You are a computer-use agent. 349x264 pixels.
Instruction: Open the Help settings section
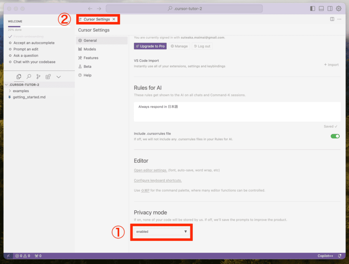(102, 75)
